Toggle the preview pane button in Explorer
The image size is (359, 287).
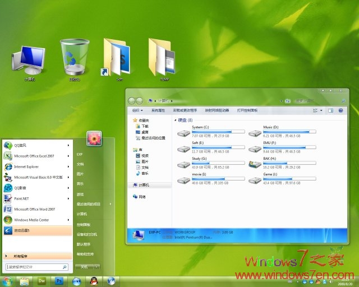(x=330, y=110)
